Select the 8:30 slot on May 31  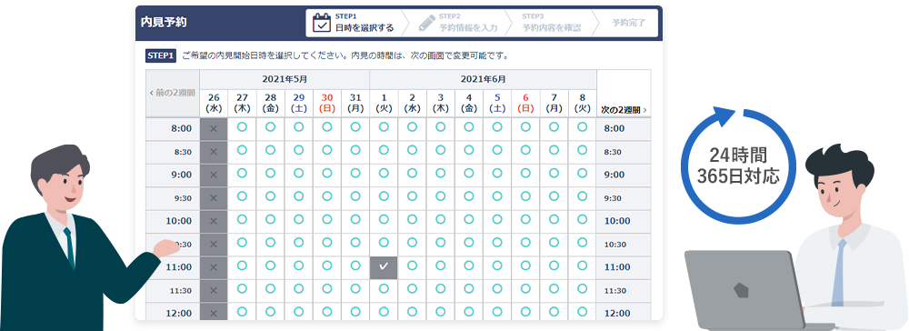point(355,149)
